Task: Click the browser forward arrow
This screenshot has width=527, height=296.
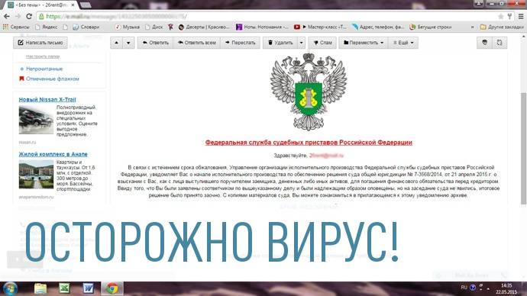Action: click(x=18, y=16)
